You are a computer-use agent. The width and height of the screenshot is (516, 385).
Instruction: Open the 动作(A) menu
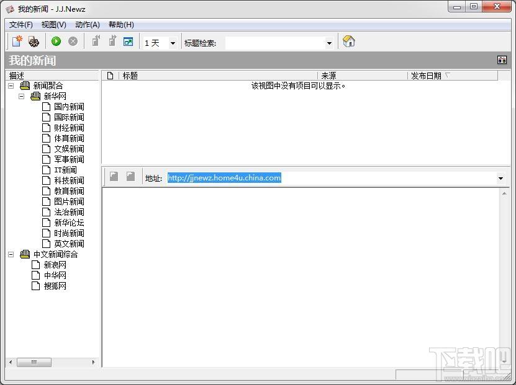(88, 25)
